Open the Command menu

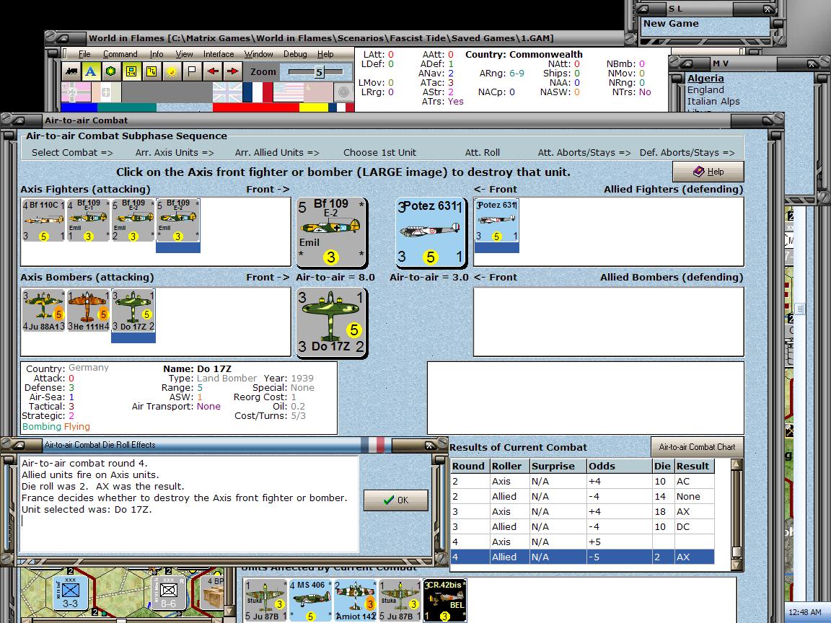(120, 54)
